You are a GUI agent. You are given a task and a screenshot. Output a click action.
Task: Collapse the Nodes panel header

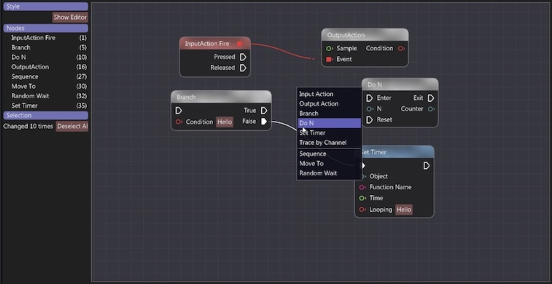[45, 28]
